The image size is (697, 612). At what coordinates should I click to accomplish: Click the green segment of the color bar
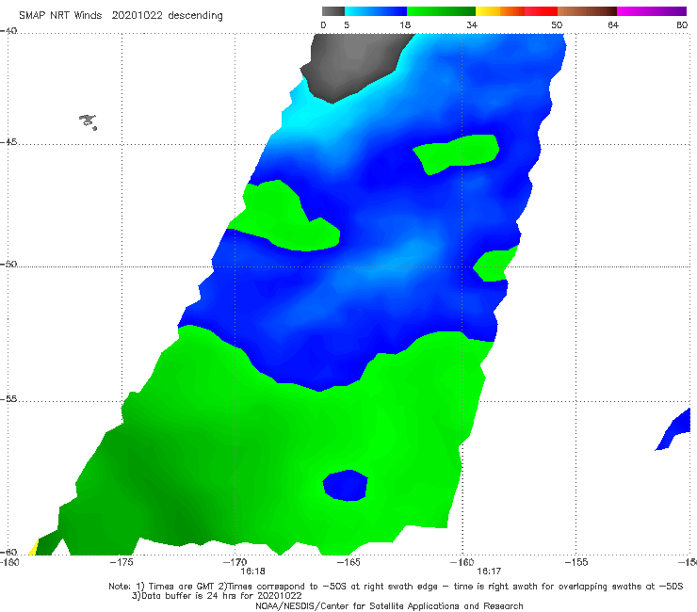[x=441, y=11]
